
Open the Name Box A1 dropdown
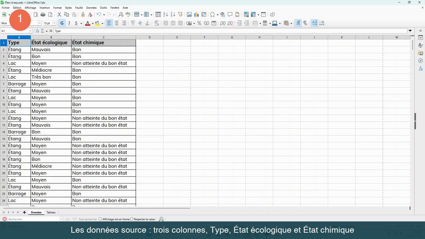pyautogui.click(x=31, y=31)
